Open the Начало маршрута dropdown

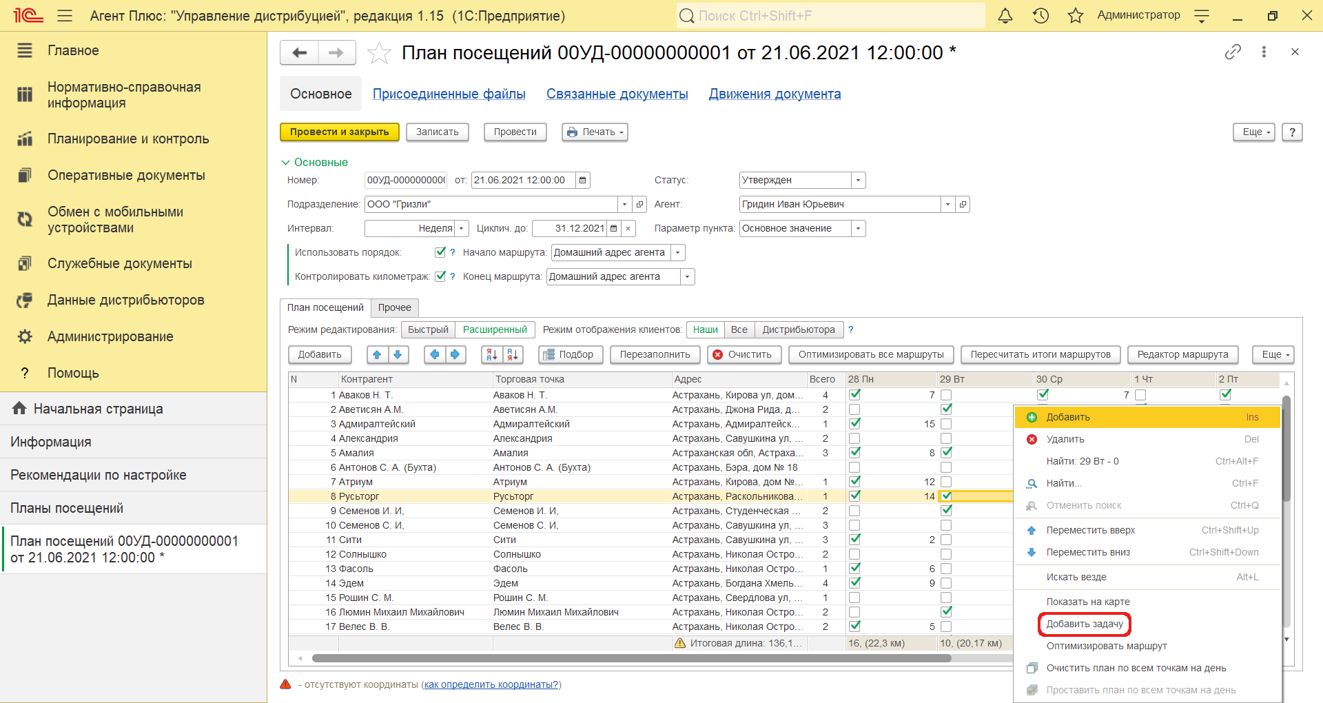coord(677,252)
